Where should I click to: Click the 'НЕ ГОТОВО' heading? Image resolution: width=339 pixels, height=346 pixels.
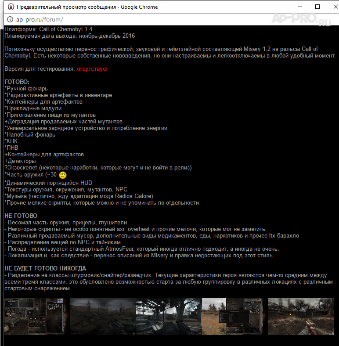21,216
